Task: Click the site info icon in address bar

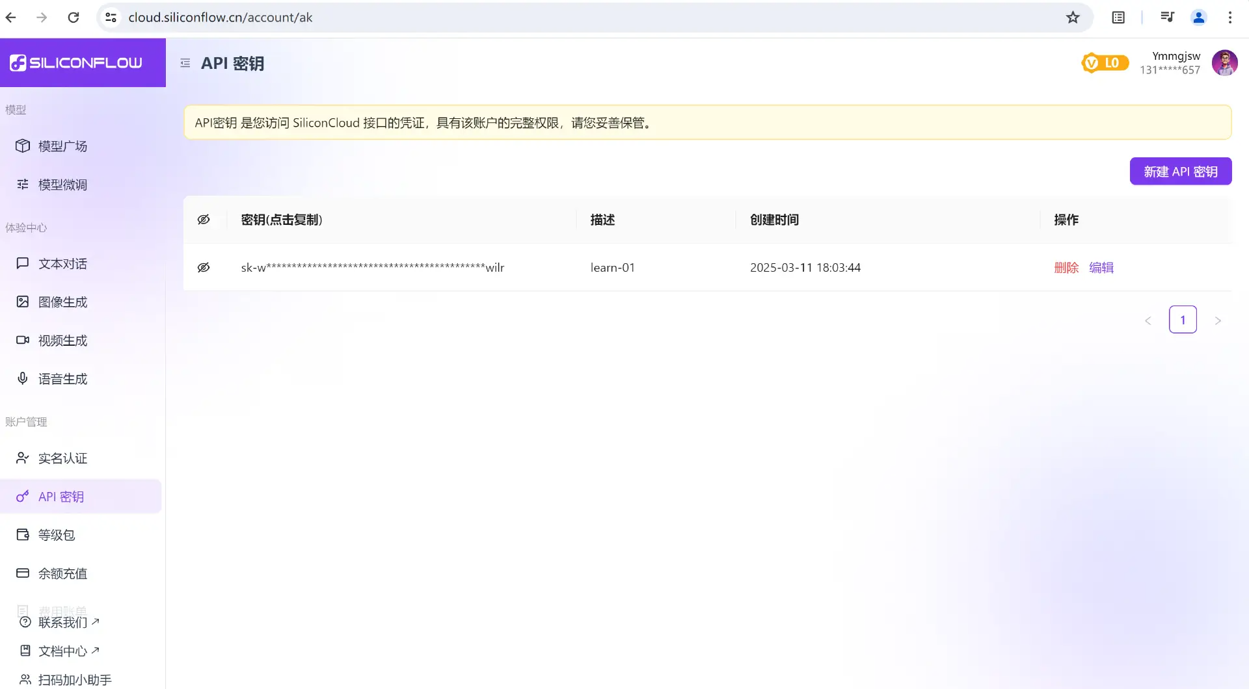Action: click(111, 18)
